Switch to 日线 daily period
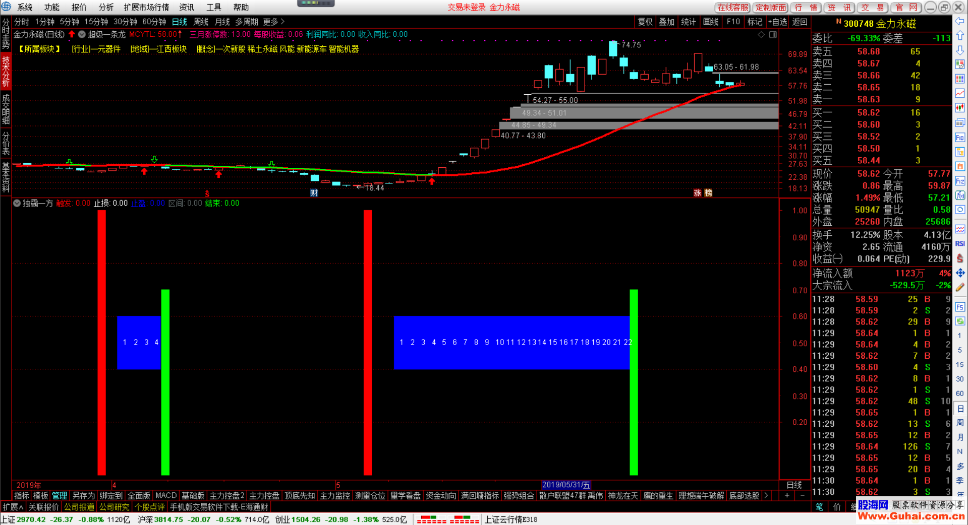This screenshot has height=525, width=968. 179,22
